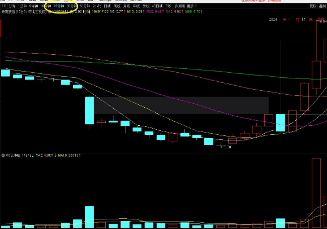Open the 周线 weekly chart
The image size is (327, 229).
pos(117,6)
